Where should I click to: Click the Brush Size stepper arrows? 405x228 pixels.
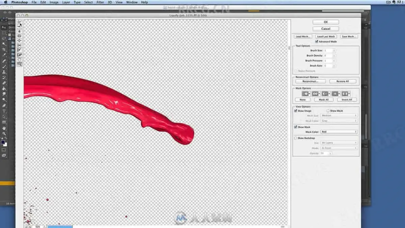[334, 50]
